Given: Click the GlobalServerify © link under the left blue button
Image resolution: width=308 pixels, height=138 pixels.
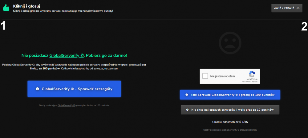Looking at the screenshot, I should [66, 105].
